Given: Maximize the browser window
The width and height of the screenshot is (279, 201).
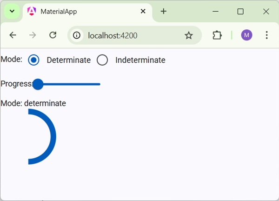Looking at the screenshot, I should pos(240,11).
